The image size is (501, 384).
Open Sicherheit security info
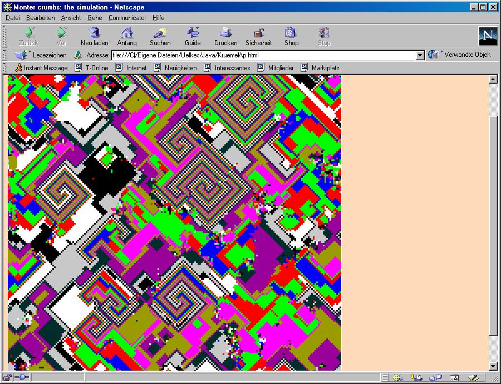point(258,36)
